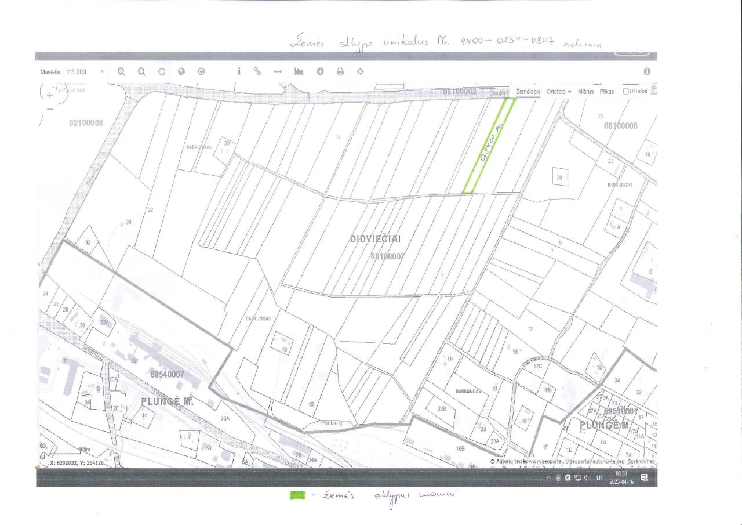Click the zoom in magnifier tool
Viewport: 742px width, 525px height.
[x=121, y=71]
